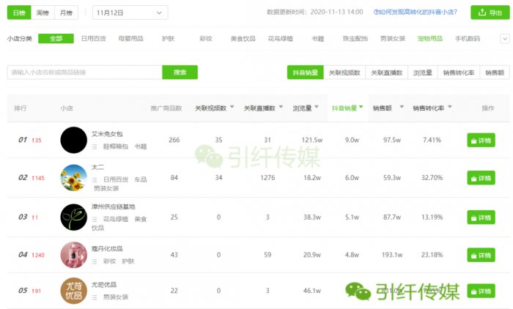513x309 pixels.
Task: Click the help question-mark icon beside 如何发现高转化的抖音小店
Action: point(376,12)
